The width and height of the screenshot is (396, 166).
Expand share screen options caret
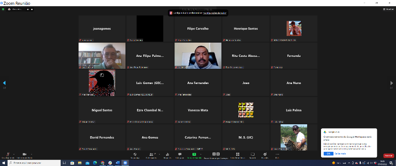(201, 154)
